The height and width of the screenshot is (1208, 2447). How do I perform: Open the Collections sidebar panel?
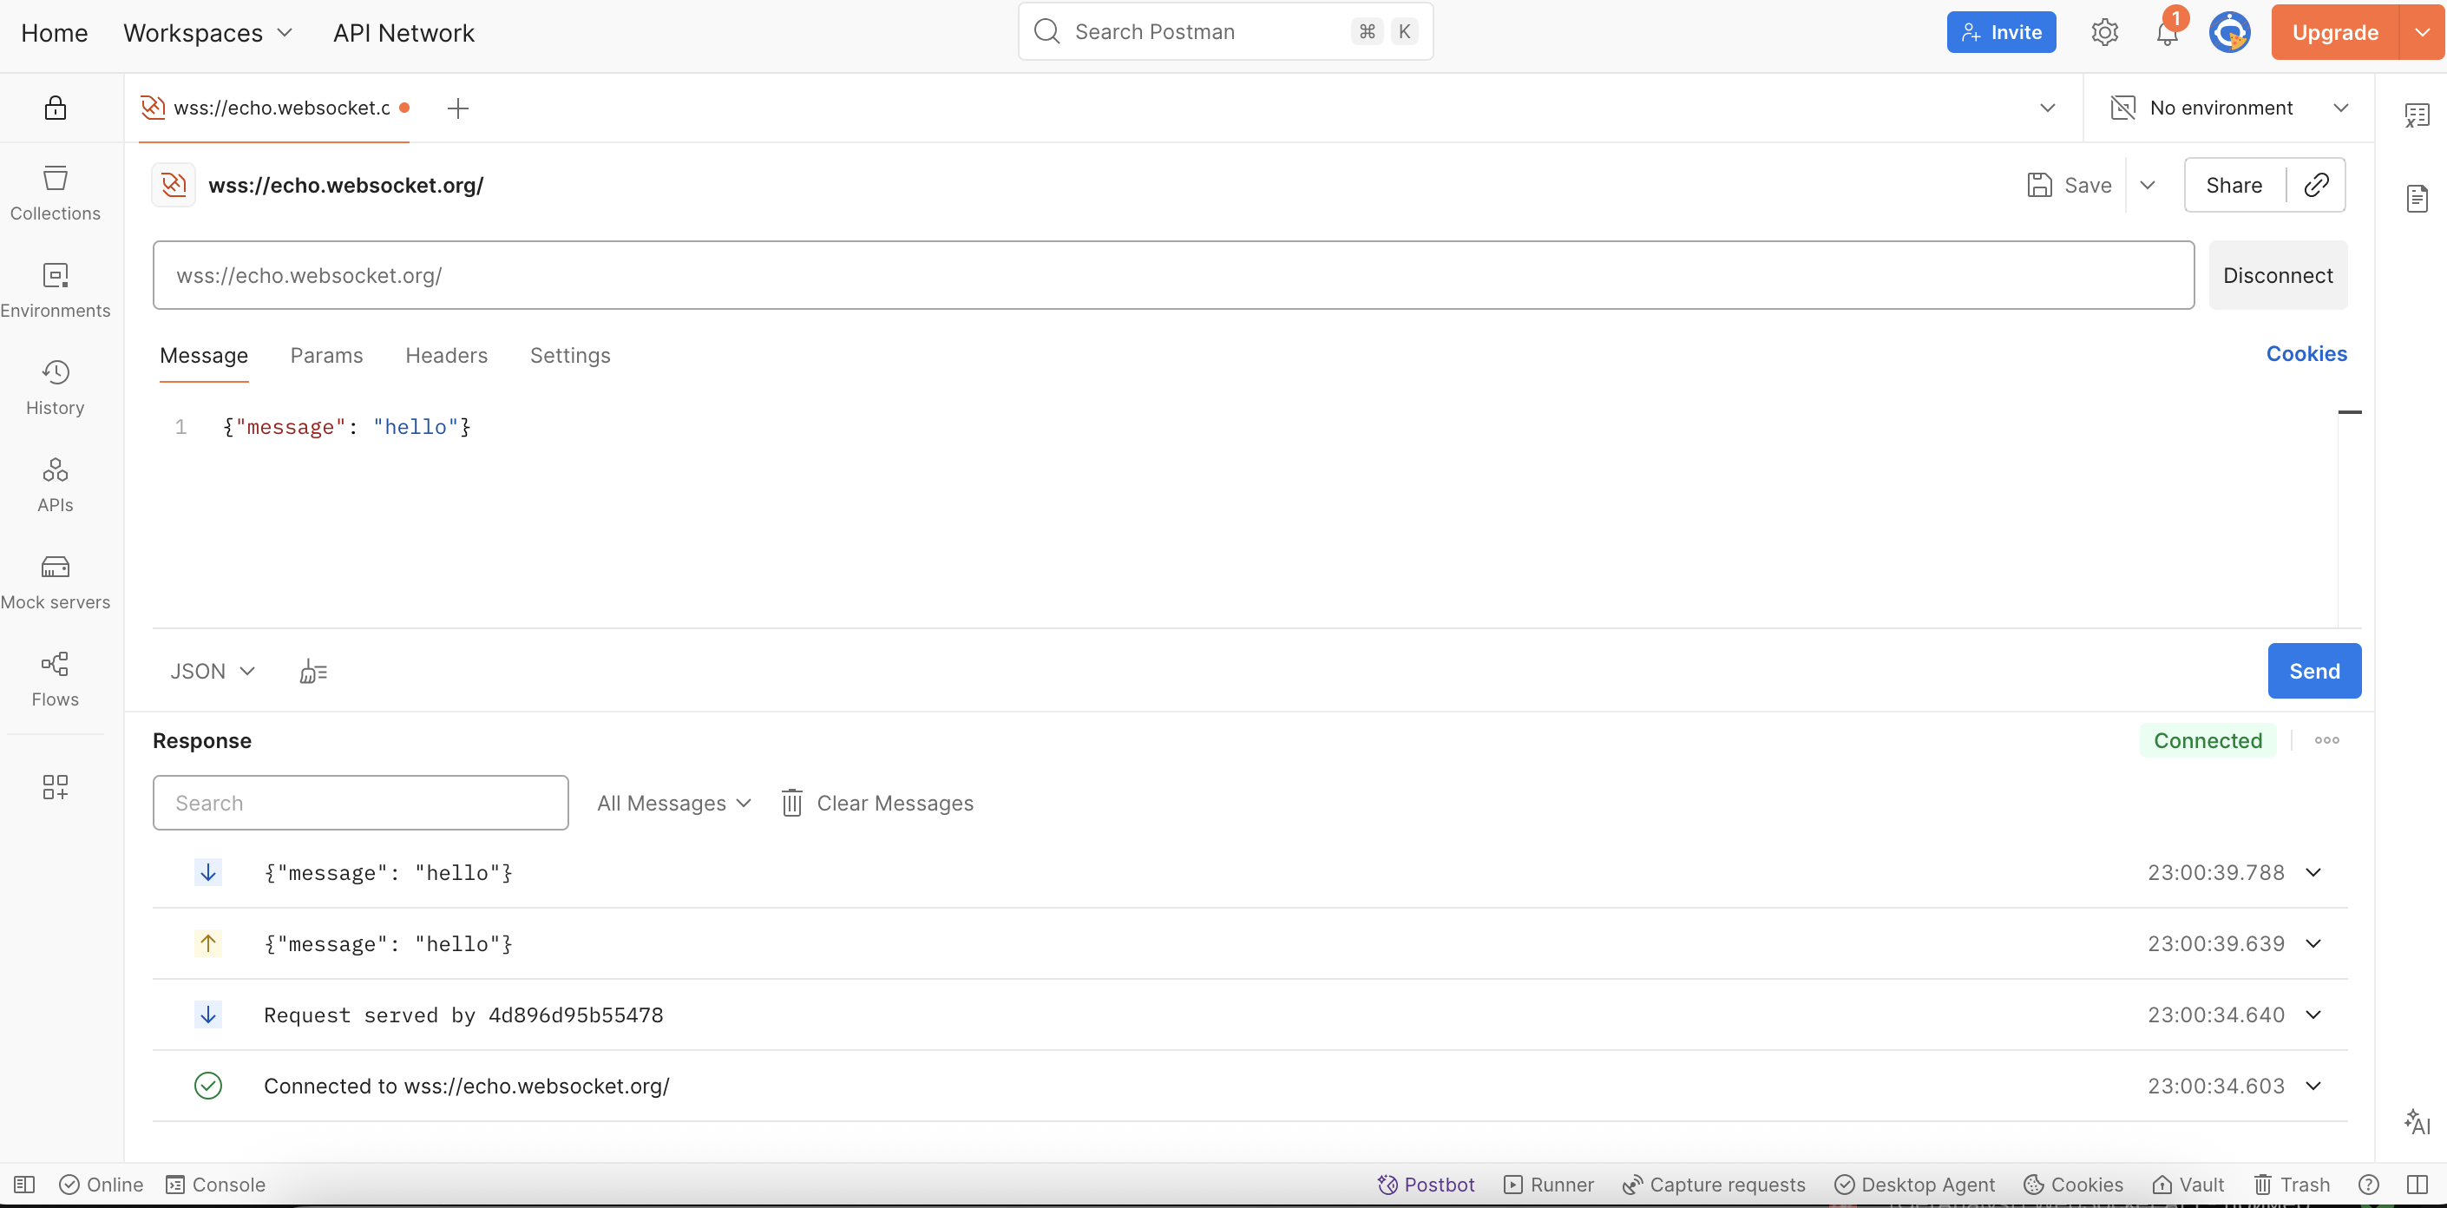click(x=55, y=193)
